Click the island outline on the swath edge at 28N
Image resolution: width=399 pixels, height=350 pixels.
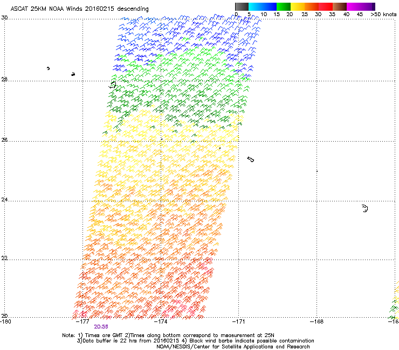113,85
